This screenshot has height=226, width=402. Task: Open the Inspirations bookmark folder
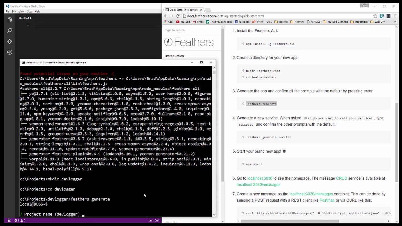(x=359, y=22)
